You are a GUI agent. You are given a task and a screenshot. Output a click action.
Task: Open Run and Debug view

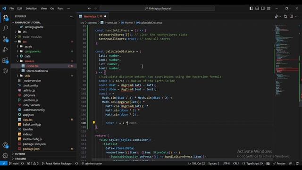click(5, 50)
